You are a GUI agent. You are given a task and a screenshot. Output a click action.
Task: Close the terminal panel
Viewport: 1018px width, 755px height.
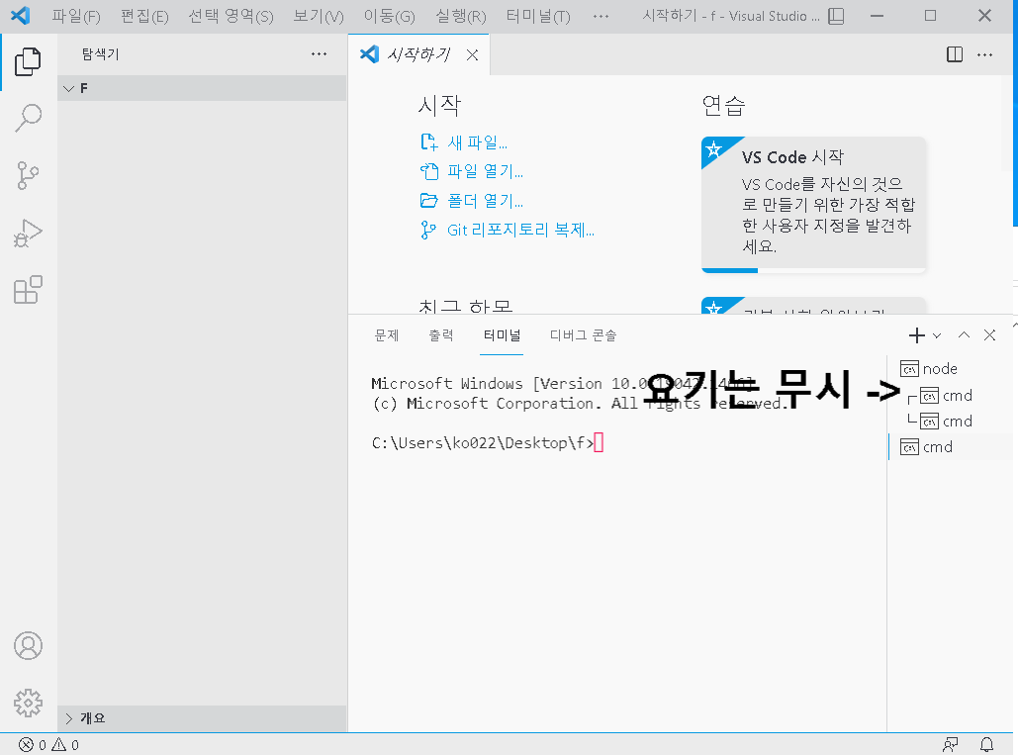[x=989, y=335]
